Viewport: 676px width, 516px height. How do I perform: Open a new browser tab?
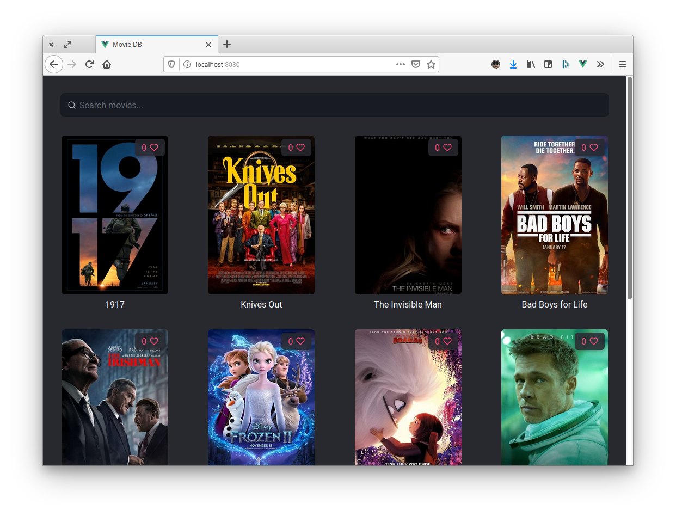point(227,45)
